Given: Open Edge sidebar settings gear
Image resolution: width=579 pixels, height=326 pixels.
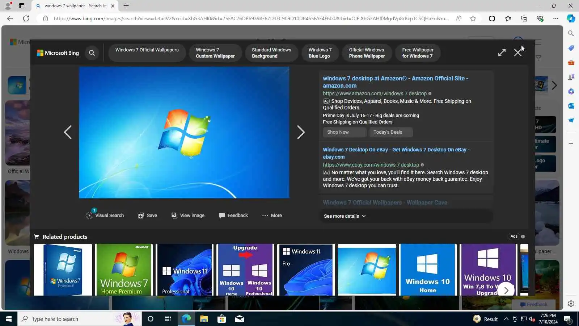Looking at the screenshot, I should click(571, 304).
